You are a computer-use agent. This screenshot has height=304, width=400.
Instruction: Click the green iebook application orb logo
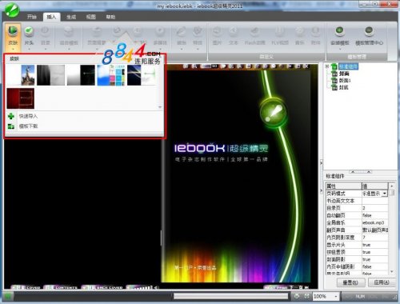(x=11, y=10)
